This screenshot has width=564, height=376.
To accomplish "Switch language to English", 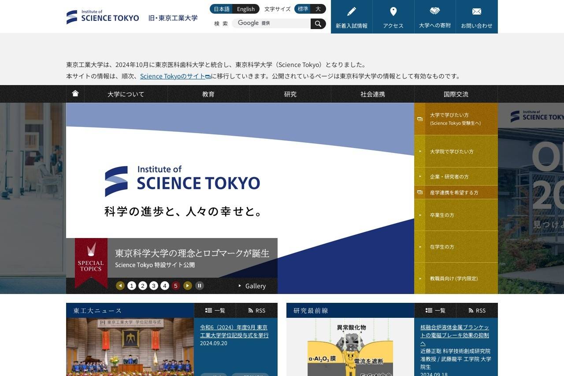I will tap(246, 9).
